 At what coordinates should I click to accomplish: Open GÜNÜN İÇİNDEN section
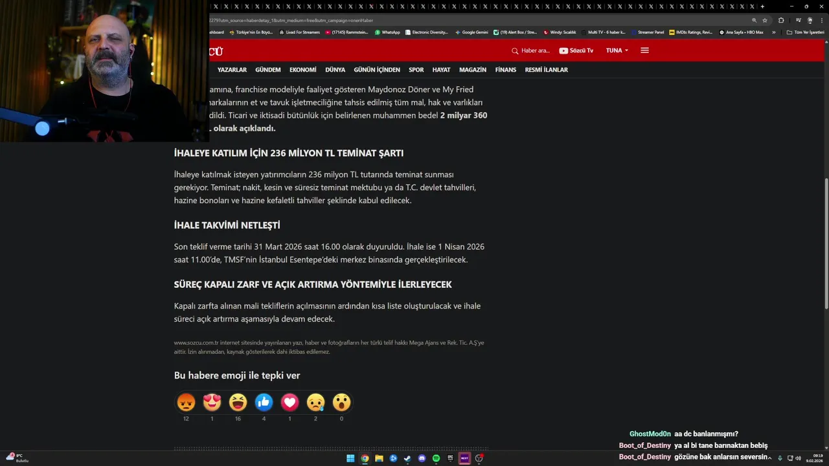(377, 70)
